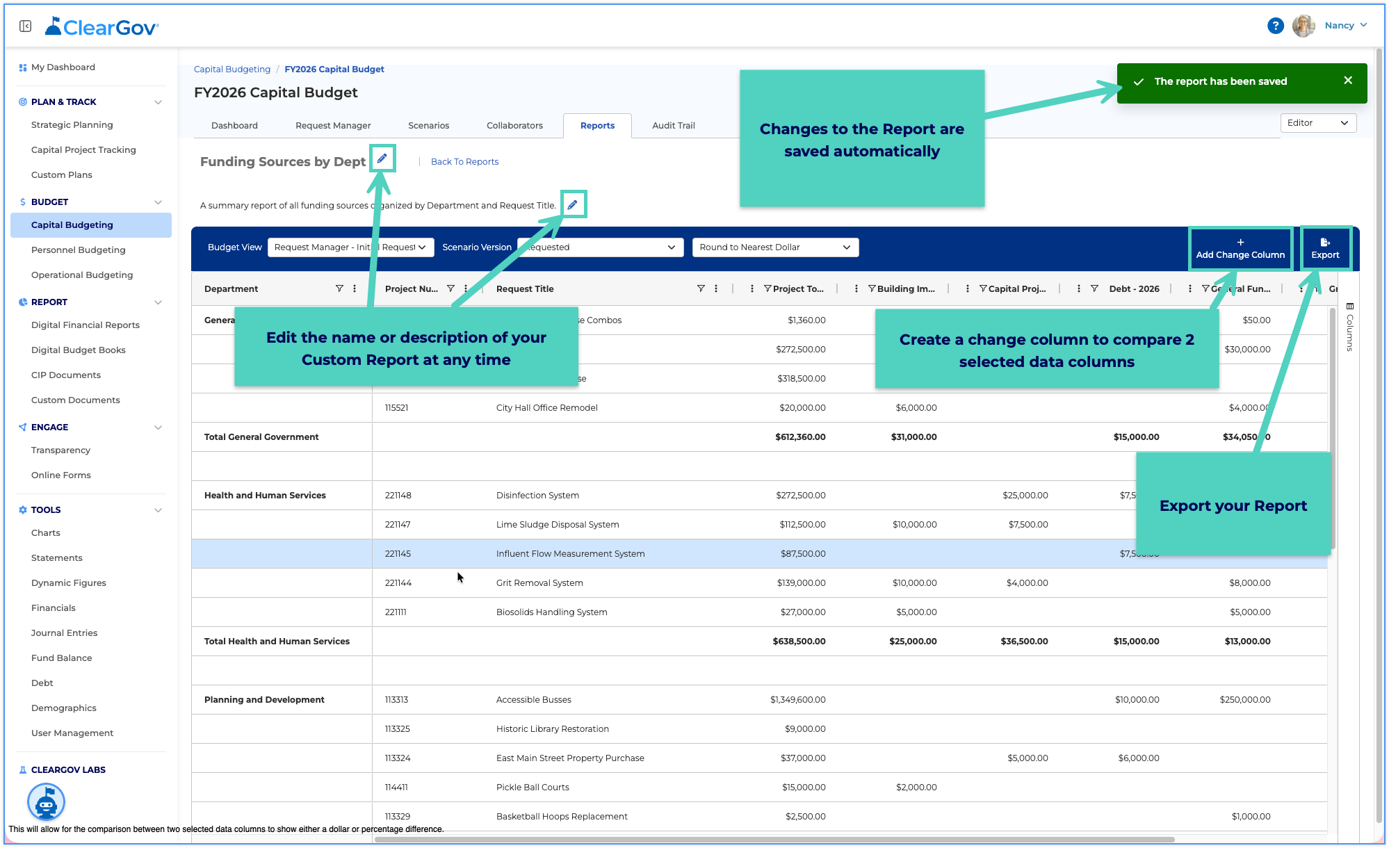
Task: Switch to the Request Manager tab
Action: [x=333, y=126]
